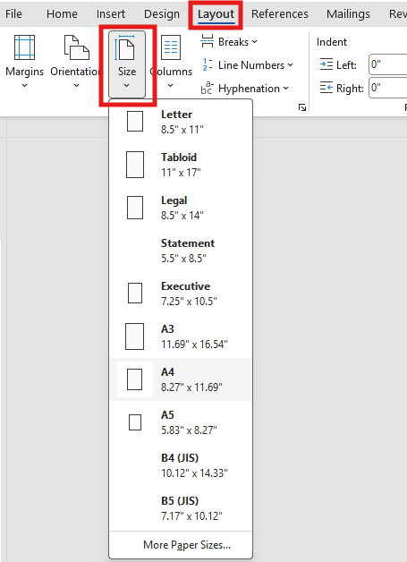Choose A5 5.83" x 8.27" paper size
This screenshot has width=407, height=562.
(181, 421)
